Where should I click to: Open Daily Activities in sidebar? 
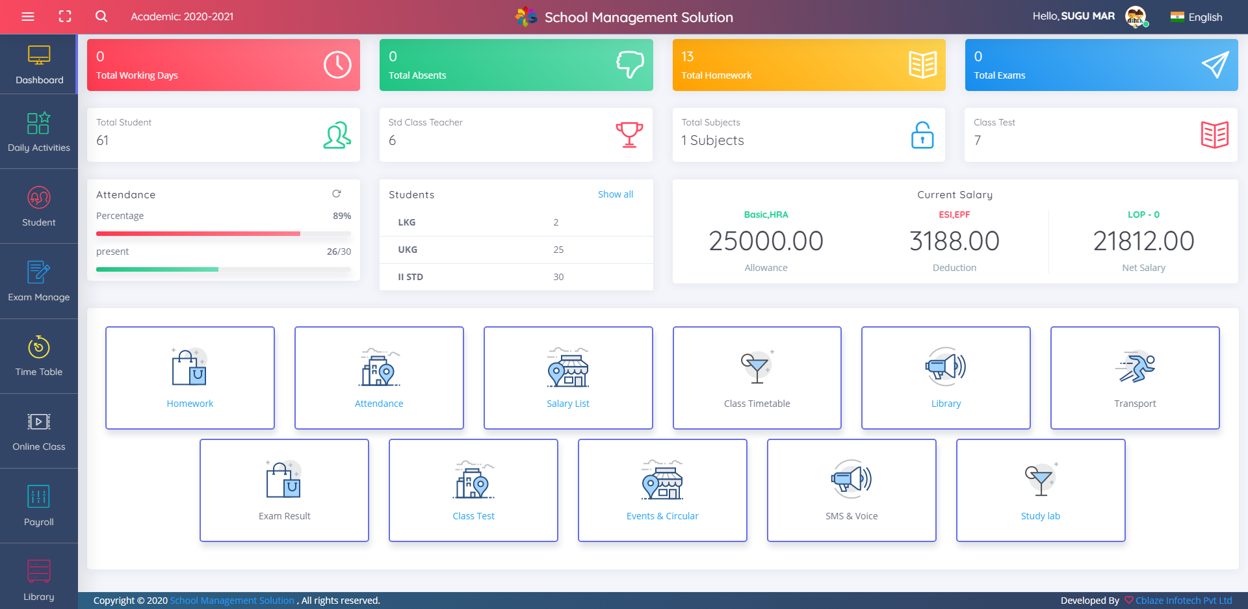coord(39,132)
